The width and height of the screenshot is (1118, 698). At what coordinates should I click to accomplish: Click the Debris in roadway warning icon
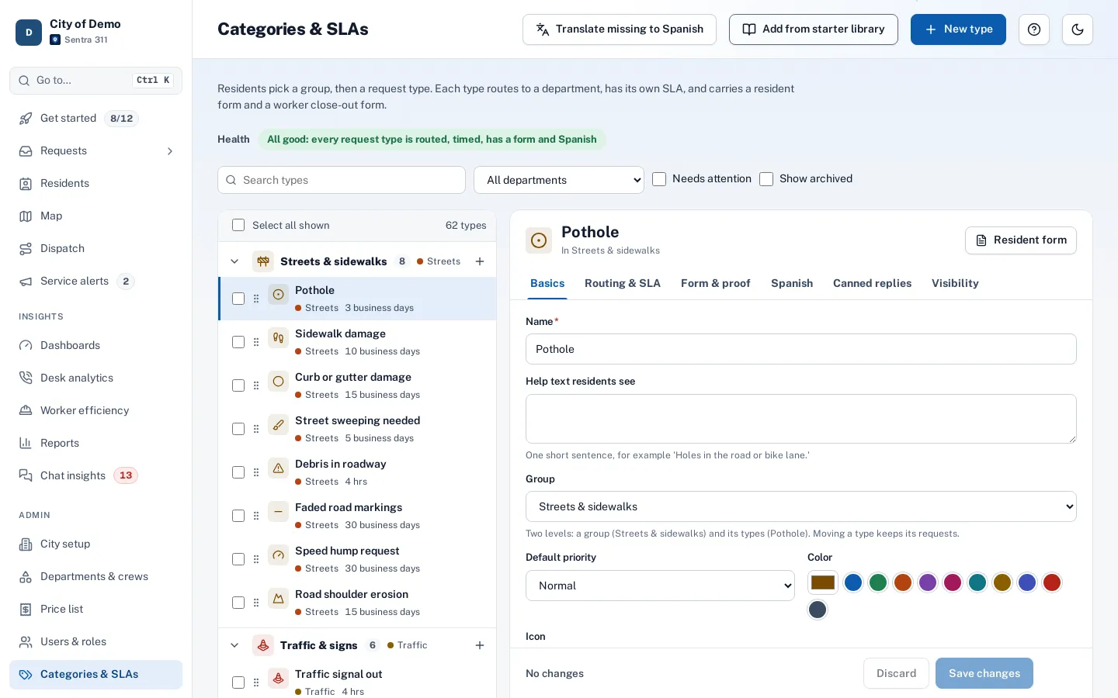pyautogui.click(x=278, y=468)
